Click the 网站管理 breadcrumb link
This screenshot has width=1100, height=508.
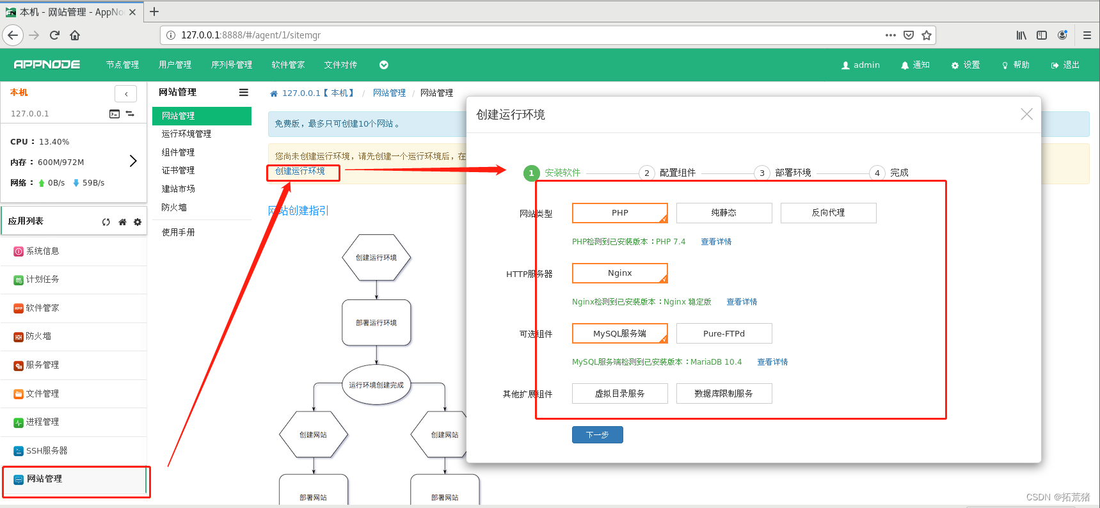click(x=389, y=93)
